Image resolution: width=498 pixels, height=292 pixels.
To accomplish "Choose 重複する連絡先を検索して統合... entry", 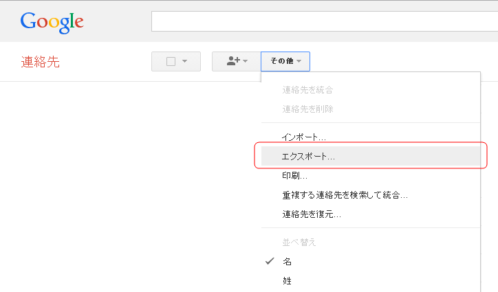I will (x=371, y=195).
